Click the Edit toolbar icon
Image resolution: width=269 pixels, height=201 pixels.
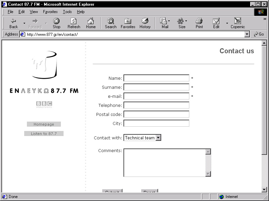(216, 23)
